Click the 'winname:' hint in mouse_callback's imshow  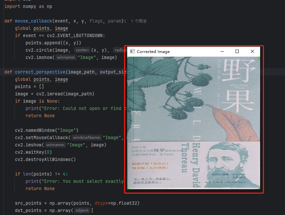pyautogui.click(x=66, y=57)
